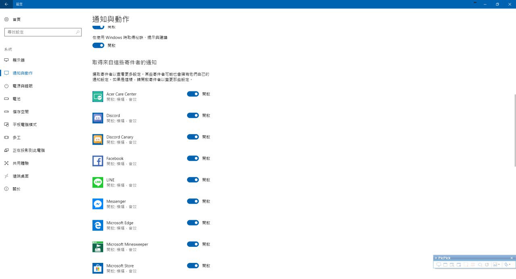
Task: Disable Microsoft Edge notifications toggle
Action: pyautogui.click(x=193, y=223)
